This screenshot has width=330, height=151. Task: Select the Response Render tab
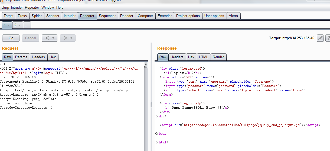tap(218, 57)
